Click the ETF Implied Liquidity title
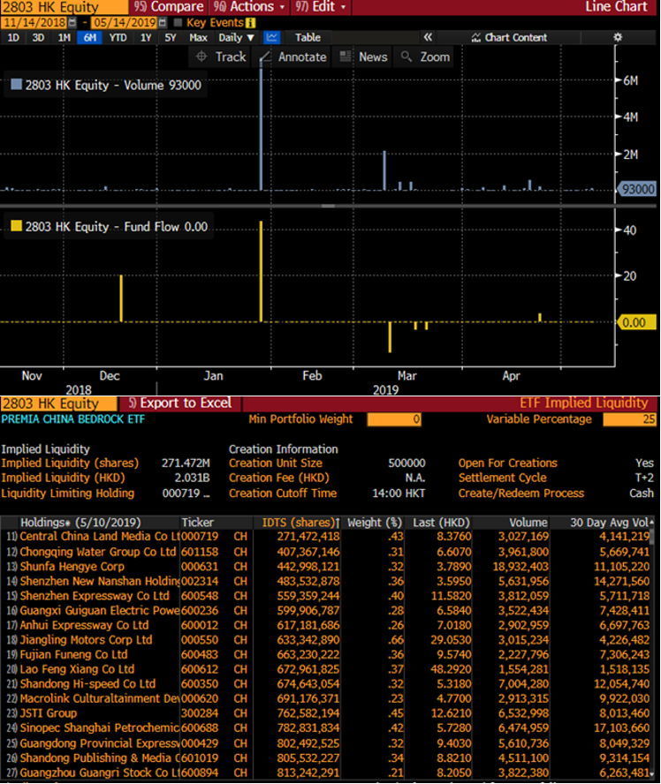661x784 pixels. click(583, 403)
